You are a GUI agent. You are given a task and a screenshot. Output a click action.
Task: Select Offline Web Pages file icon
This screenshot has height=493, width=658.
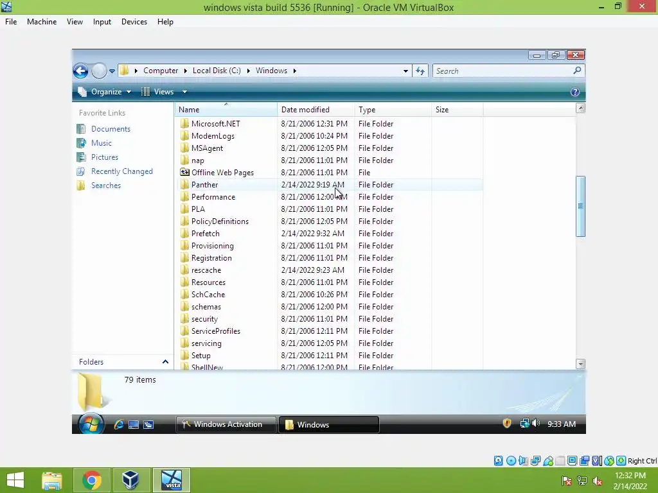click(184, 172)
